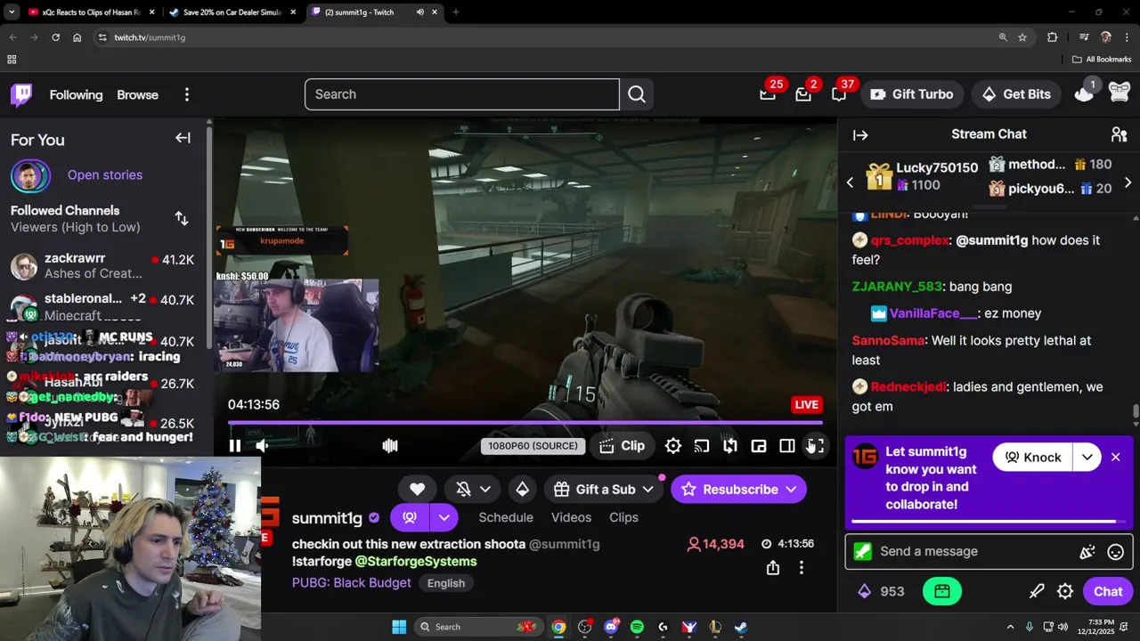Collapse the For You sidebar
The height and width of the screenshot is (641, 1140).
183,138
